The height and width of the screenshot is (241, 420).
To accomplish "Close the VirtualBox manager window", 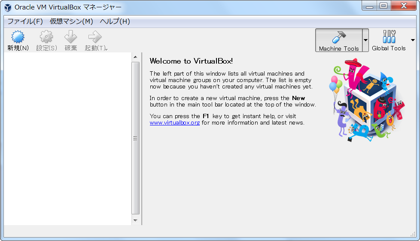I will point(404,6).
